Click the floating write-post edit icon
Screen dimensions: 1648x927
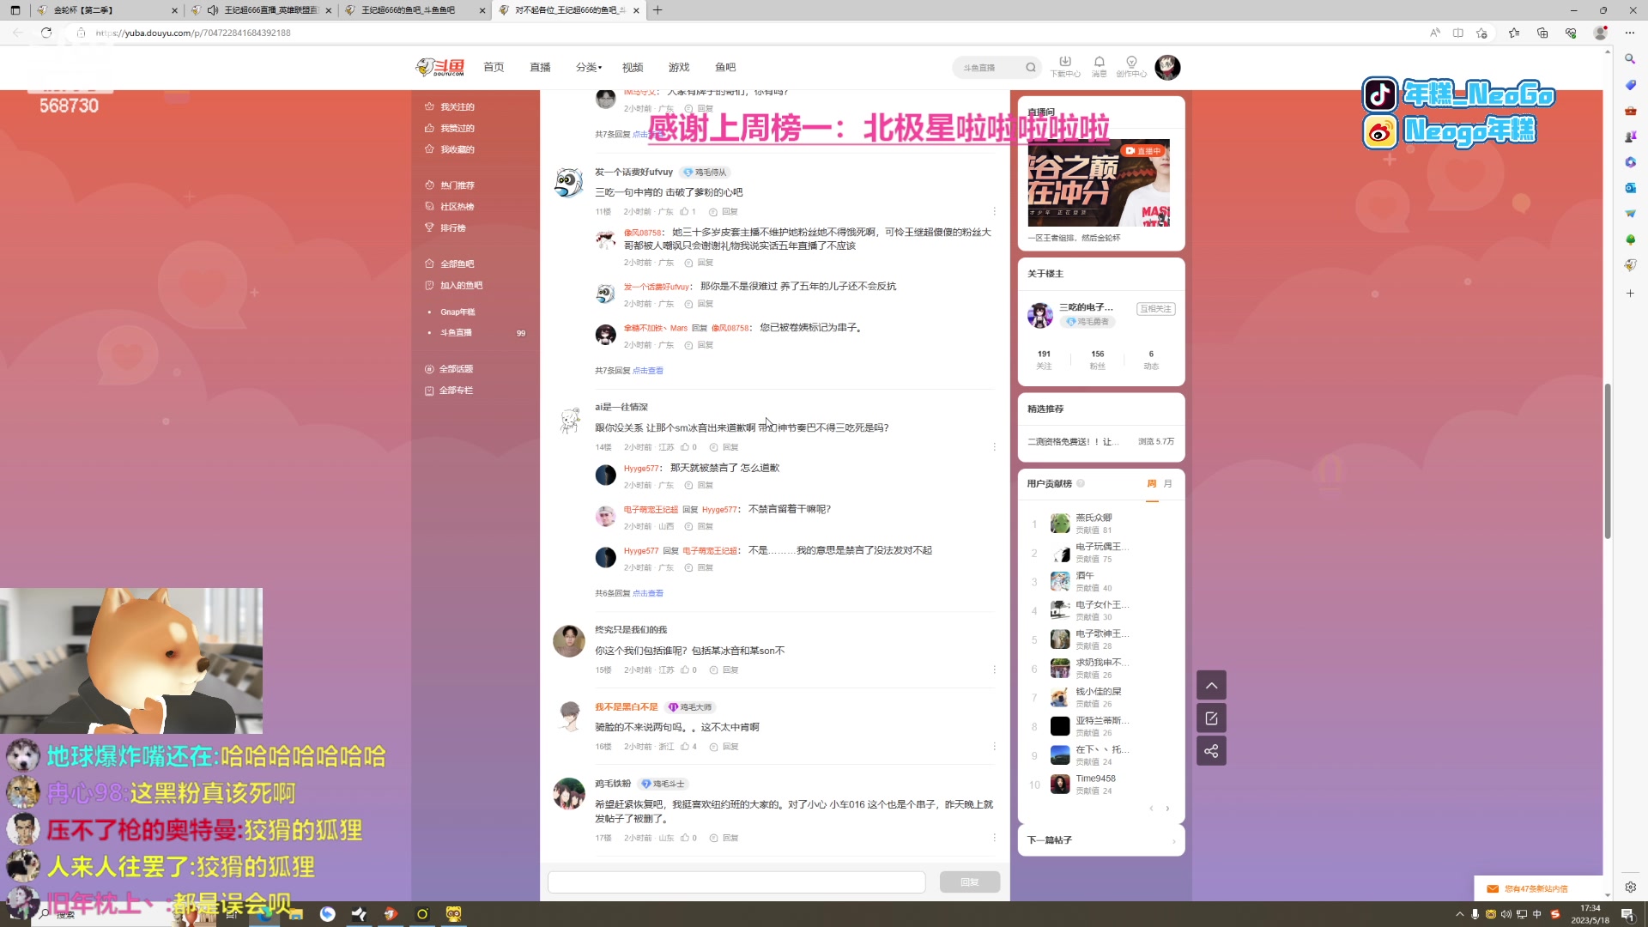point(1211,718)
